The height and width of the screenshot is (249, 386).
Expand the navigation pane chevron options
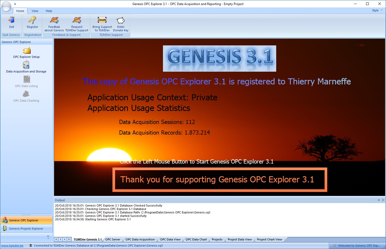[x=48, y=237]
